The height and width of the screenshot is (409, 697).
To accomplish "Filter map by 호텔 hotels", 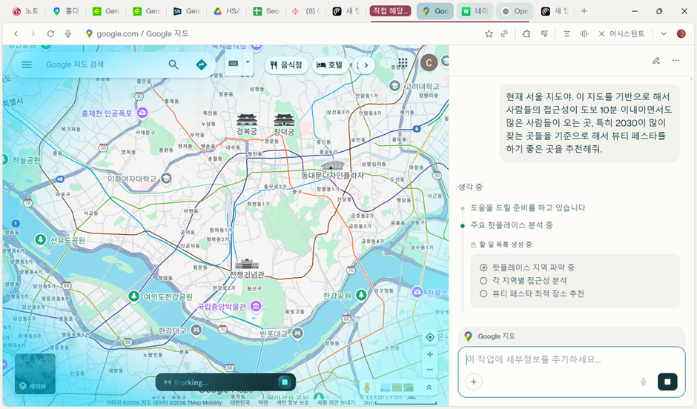I will click(x=329, y=65).
